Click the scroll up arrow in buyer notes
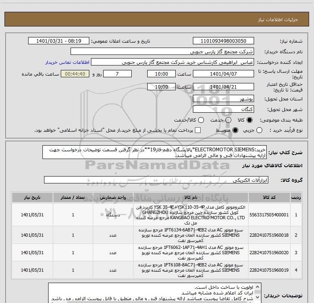Image resolution: width=314 pixels, height=303 pixels. coord(258,286)
